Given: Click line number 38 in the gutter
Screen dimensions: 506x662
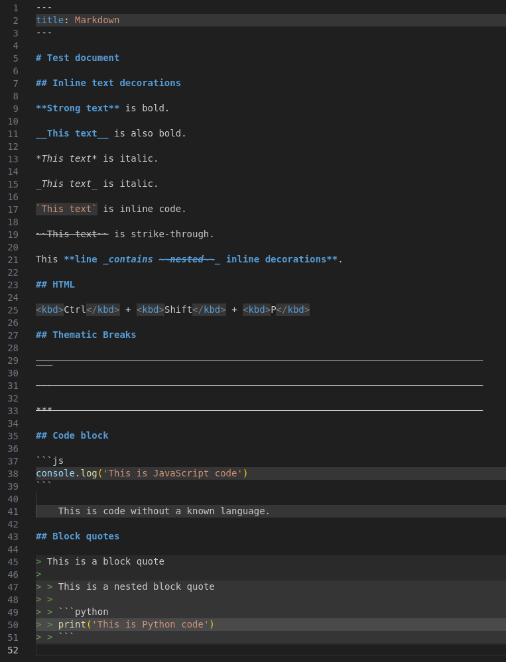Looking at the screenshot, I should coord(13,474).
